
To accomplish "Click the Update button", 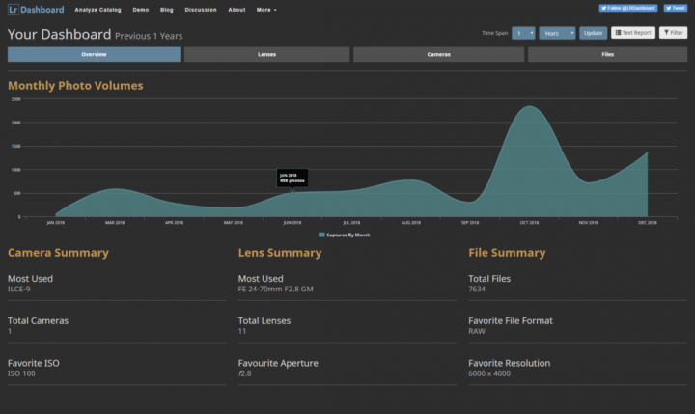I will [593, 33].
